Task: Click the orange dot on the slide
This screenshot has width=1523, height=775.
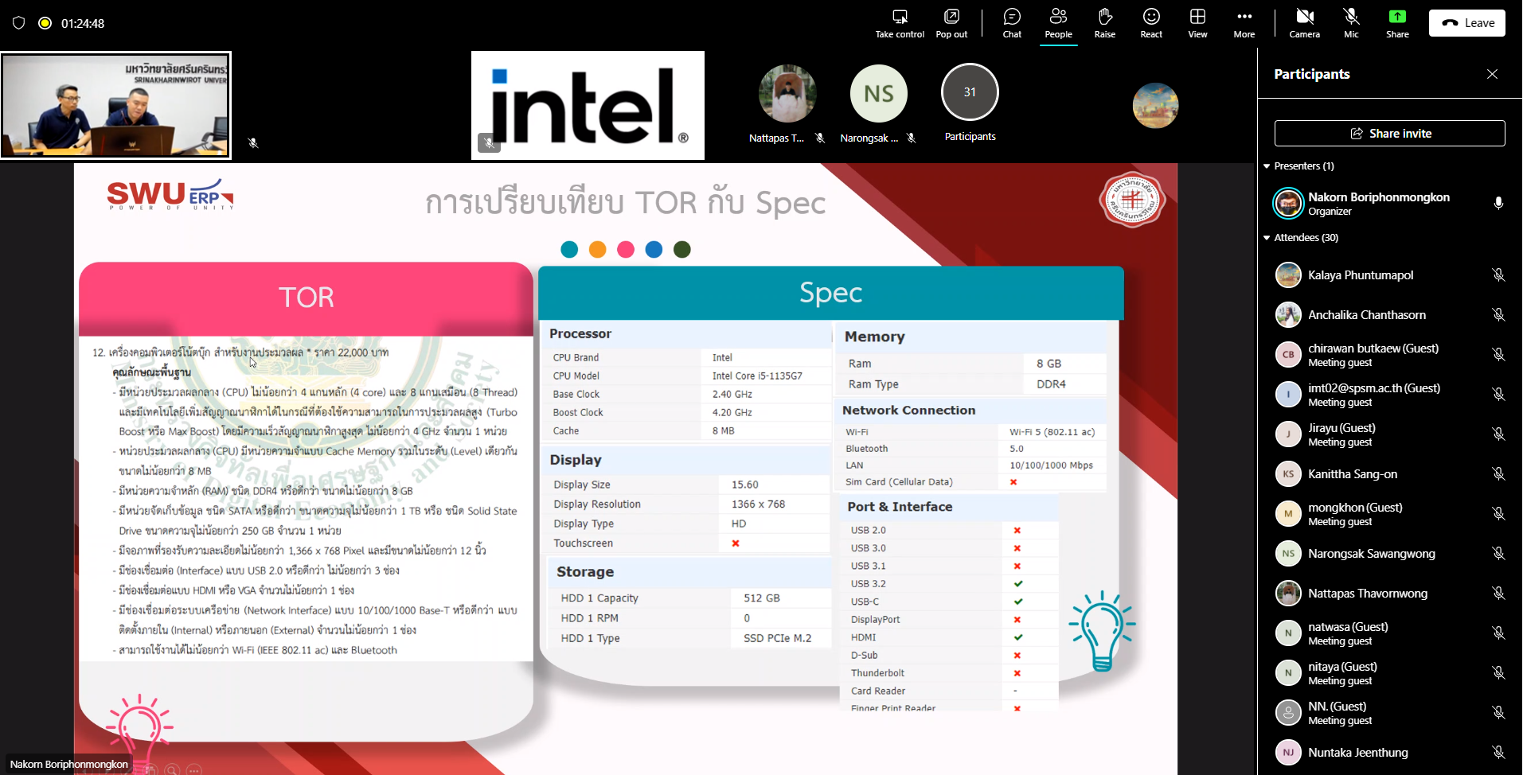Action: coord(597,250)
